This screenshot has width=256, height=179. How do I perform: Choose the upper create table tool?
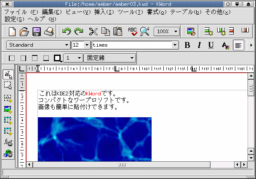coord(8,121)
